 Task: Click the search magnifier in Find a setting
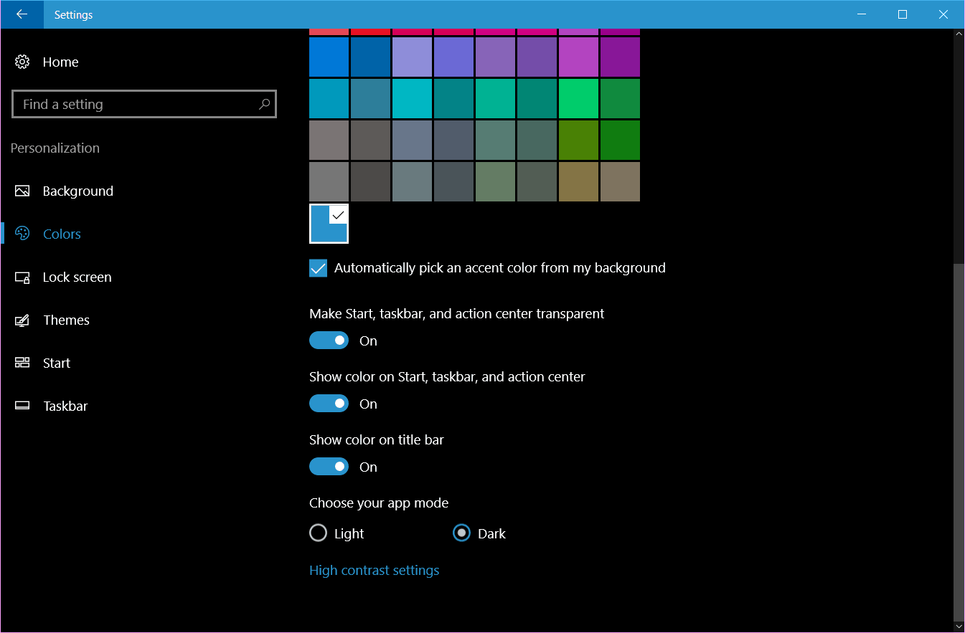coord(265,104)
